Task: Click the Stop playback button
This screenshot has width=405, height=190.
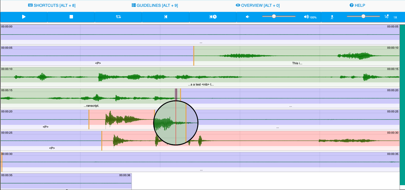Action: 71,17
